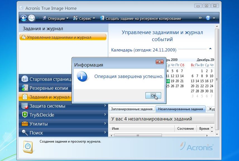
Task: Click the Try&Decide shield icon
Action: tap(25, 115)
